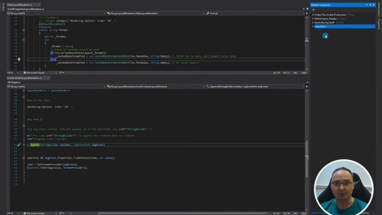The width and height of the screenshot is (382, 215).
Task: Open the Format member dropdown in the top editor
Action: point(255,13)
